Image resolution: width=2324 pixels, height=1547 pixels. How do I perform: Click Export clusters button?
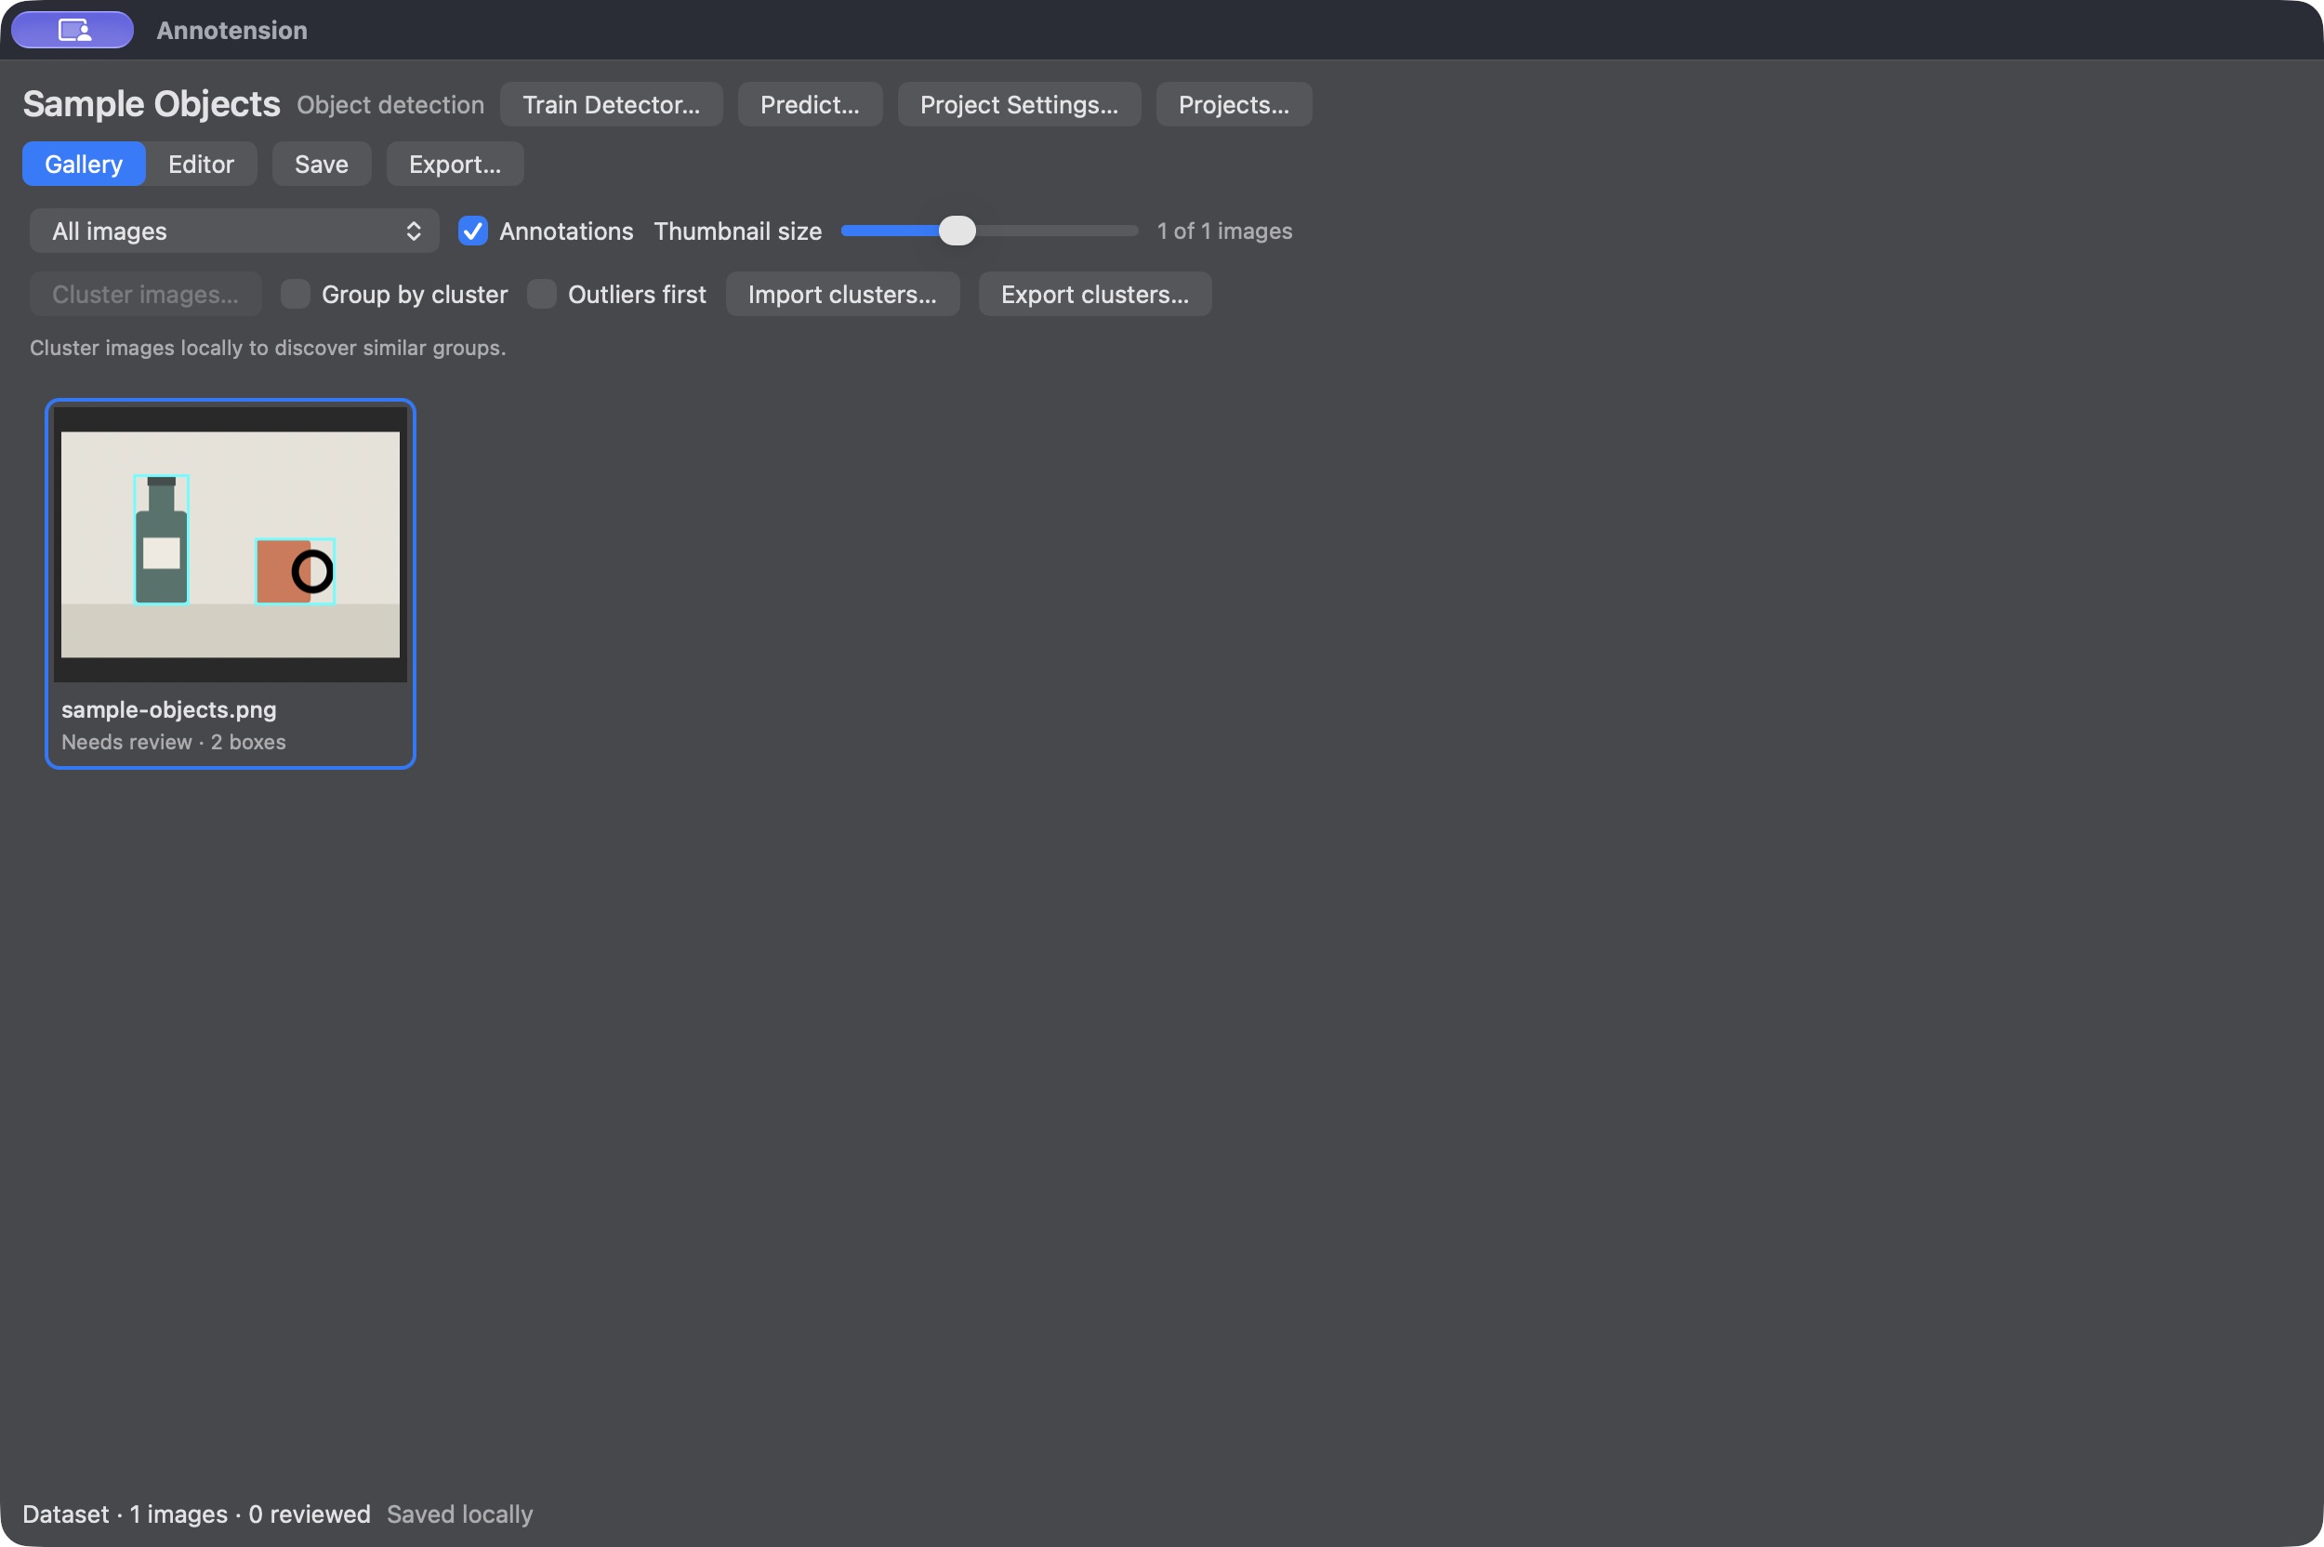(x=1095, y=294)
